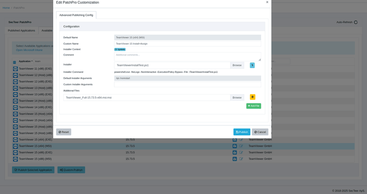Click the edit icon in TeamViewer 15 (x86) (MSI) row
Screen dimensions: 367x194
click(x=240, y=158)
